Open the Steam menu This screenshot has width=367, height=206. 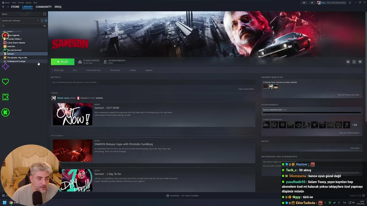tap(7, 3)
